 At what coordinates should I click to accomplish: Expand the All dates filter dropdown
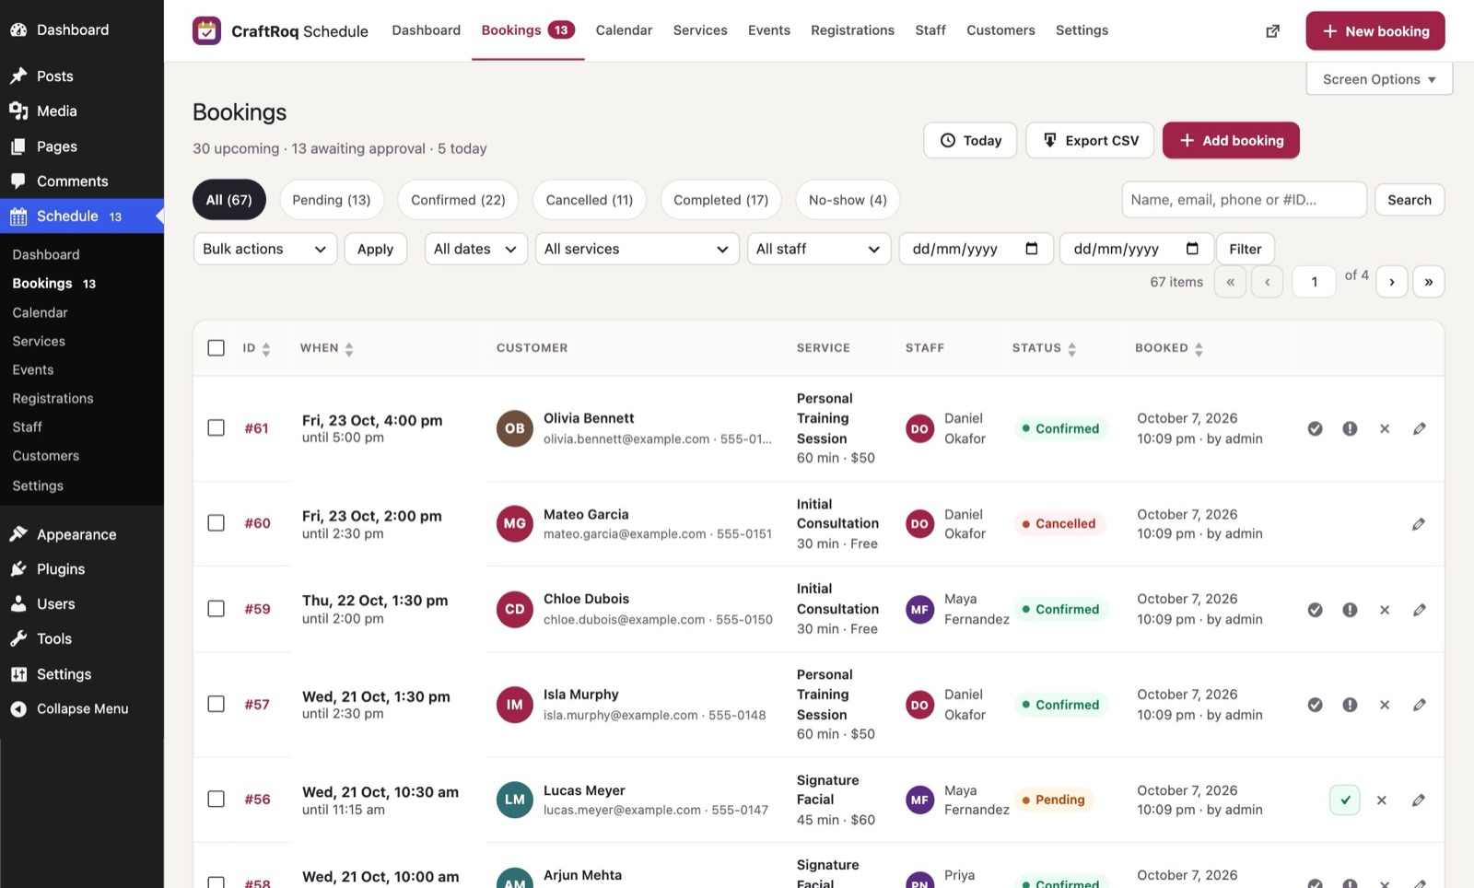pos(476,249)
